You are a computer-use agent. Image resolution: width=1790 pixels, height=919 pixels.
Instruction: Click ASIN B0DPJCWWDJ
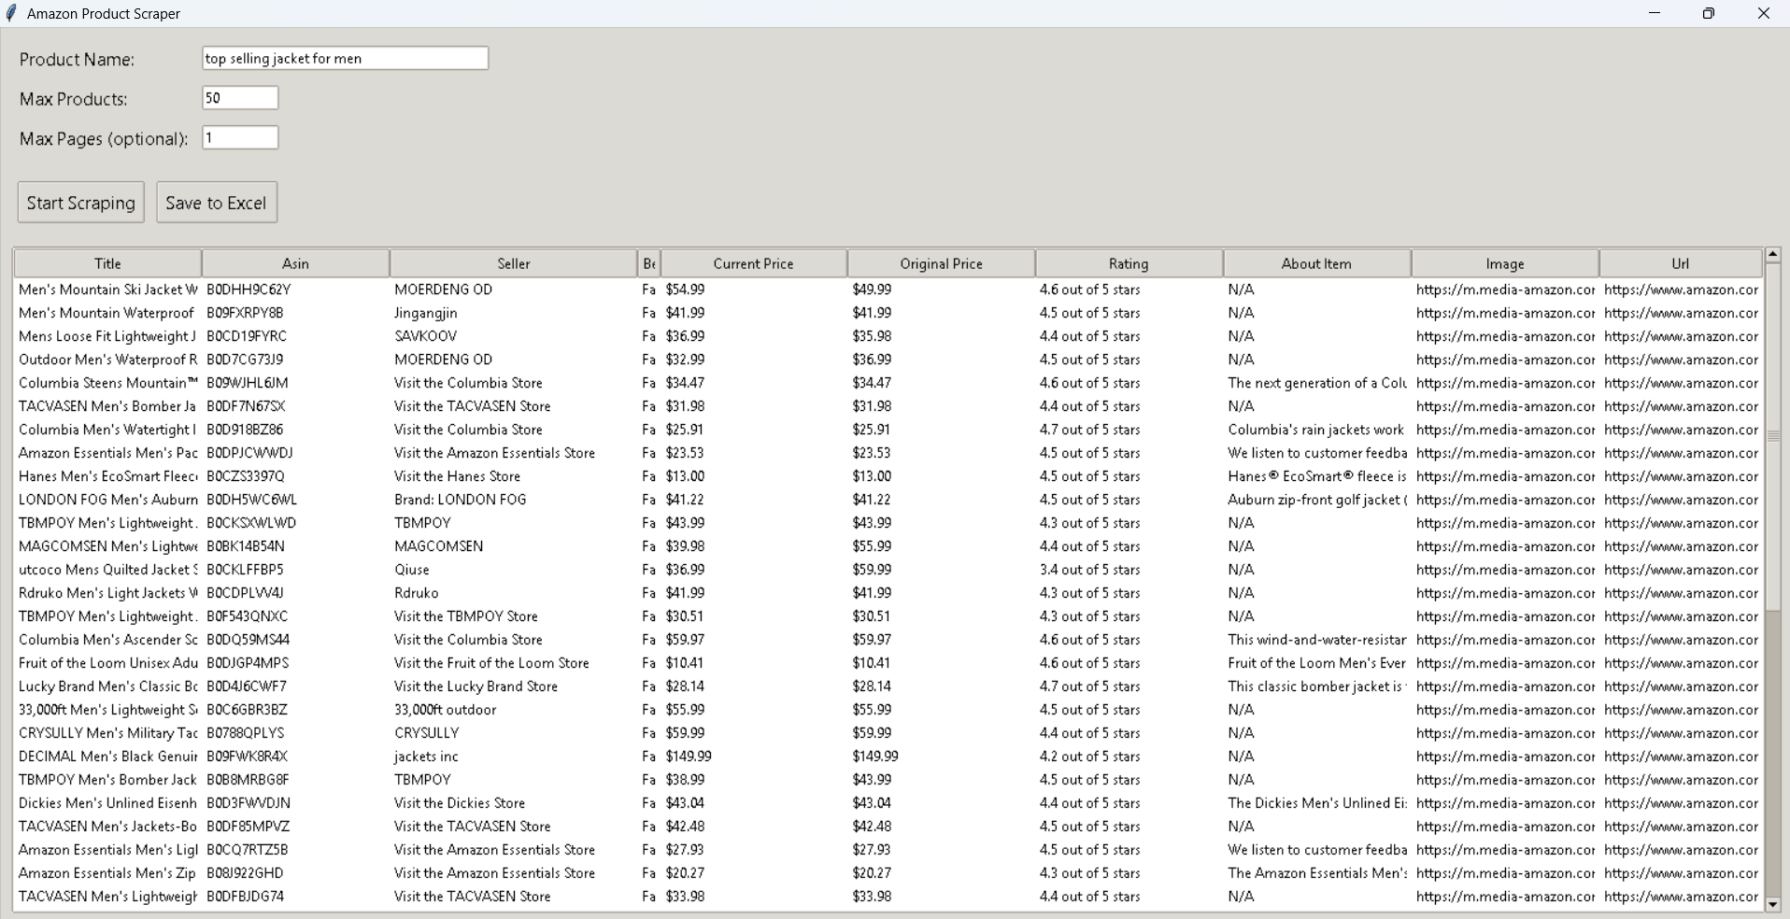(x=249, y=453)
